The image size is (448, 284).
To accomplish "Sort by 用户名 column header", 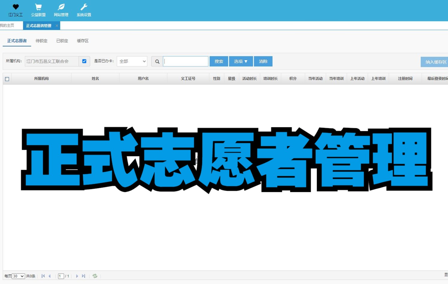I will [143, 79].
